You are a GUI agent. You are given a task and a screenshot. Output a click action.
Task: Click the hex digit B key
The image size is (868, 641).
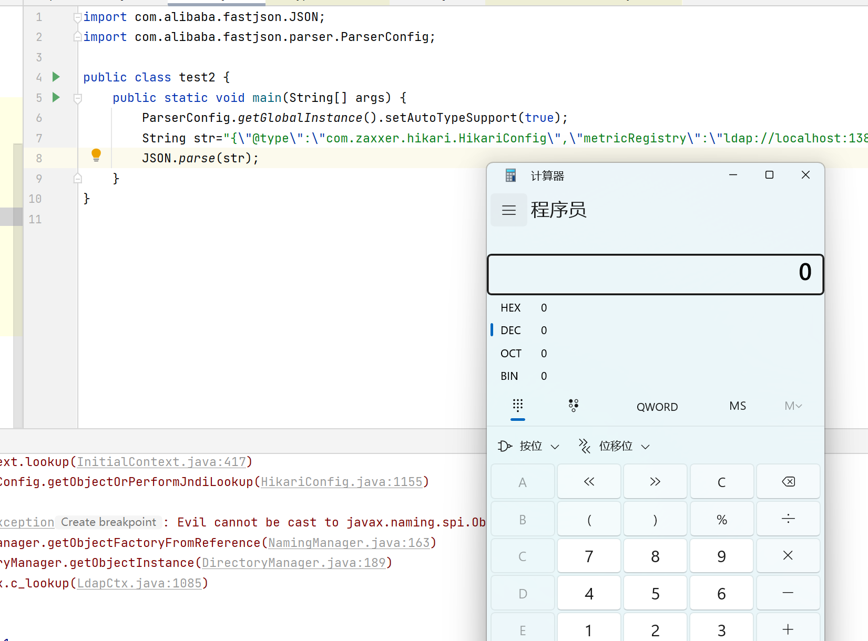click(523, 519)
